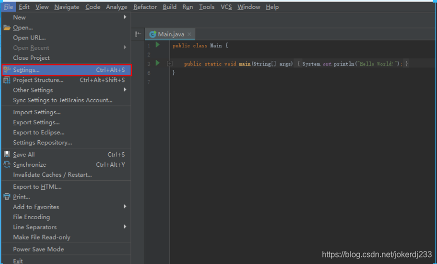Open the Tools menu
This screenshot has width=437, height=264.
[x=207, y=7]
